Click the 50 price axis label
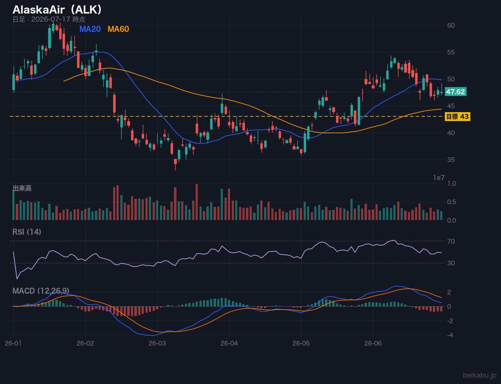 [x=451, y=79]
